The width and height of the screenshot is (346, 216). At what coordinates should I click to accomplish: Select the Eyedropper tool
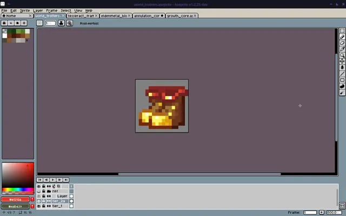[x=342, y=49]
